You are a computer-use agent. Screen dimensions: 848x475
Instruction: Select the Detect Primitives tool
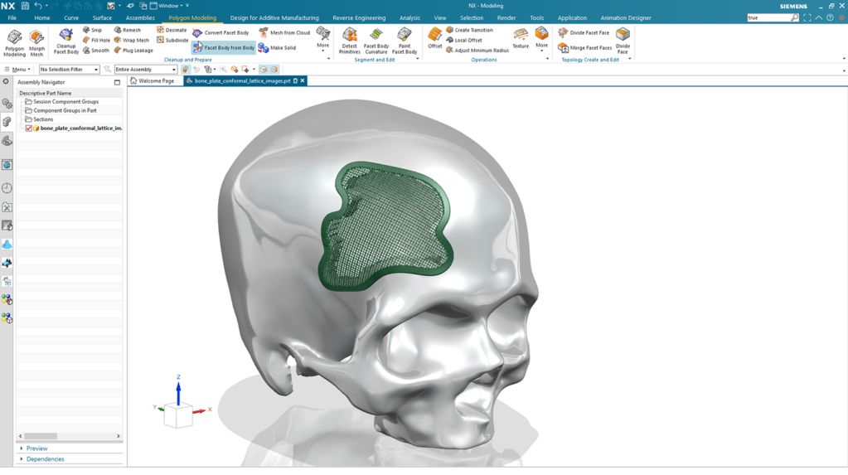click(x=350, y=41)
